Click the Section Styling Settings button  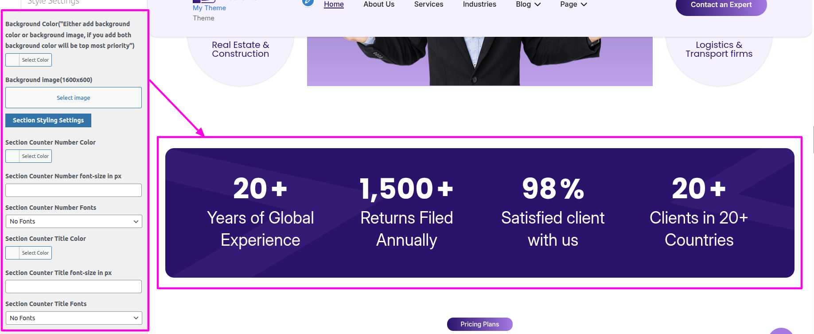pyautogui.click(x=48, y=120)
